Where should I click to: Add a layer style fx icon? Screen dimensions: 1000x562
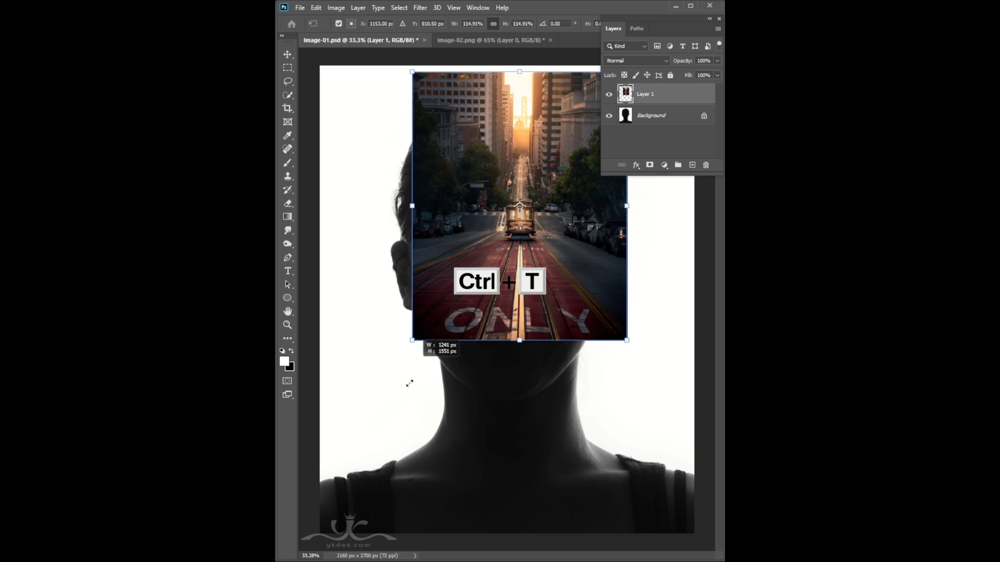click(636, 165)
